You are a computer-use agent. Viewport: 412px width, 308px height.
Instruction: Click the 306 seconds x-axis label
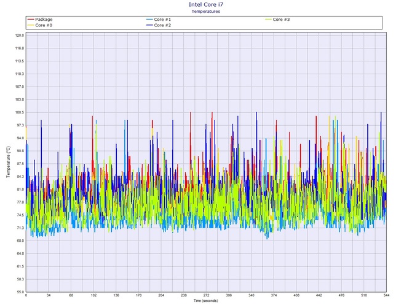point(229,295)
